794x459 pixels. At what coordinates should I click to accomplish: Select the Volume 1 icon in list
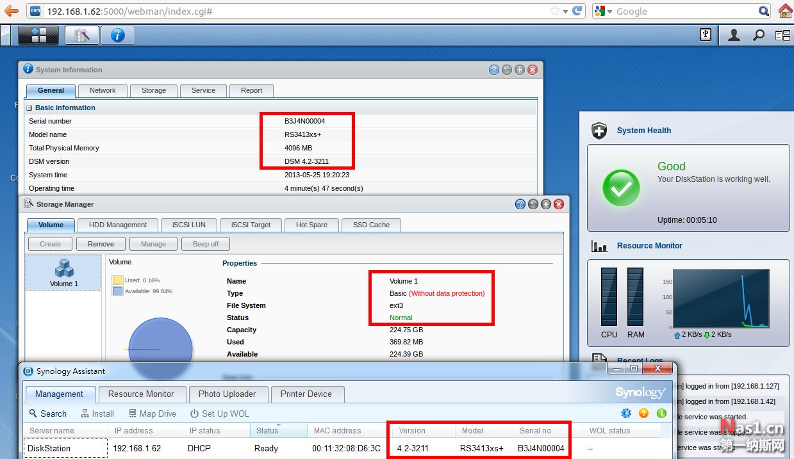click(x=63, y=273)
